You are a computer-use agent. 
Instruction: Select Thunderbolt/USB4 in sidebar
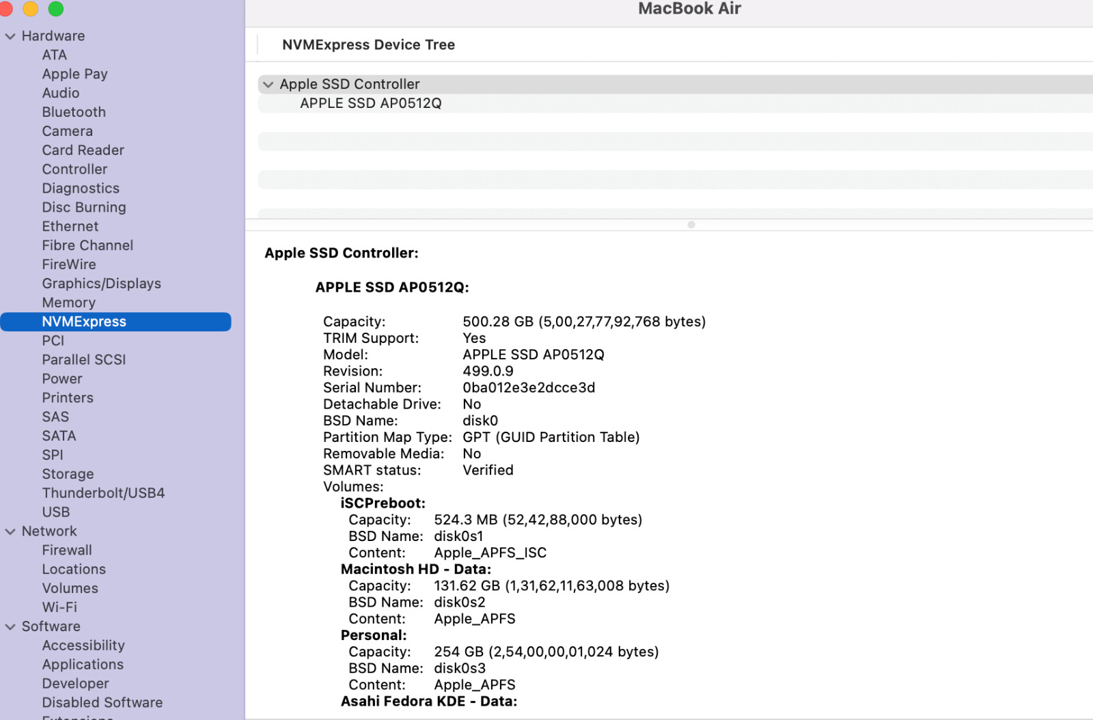pos(103,493)
